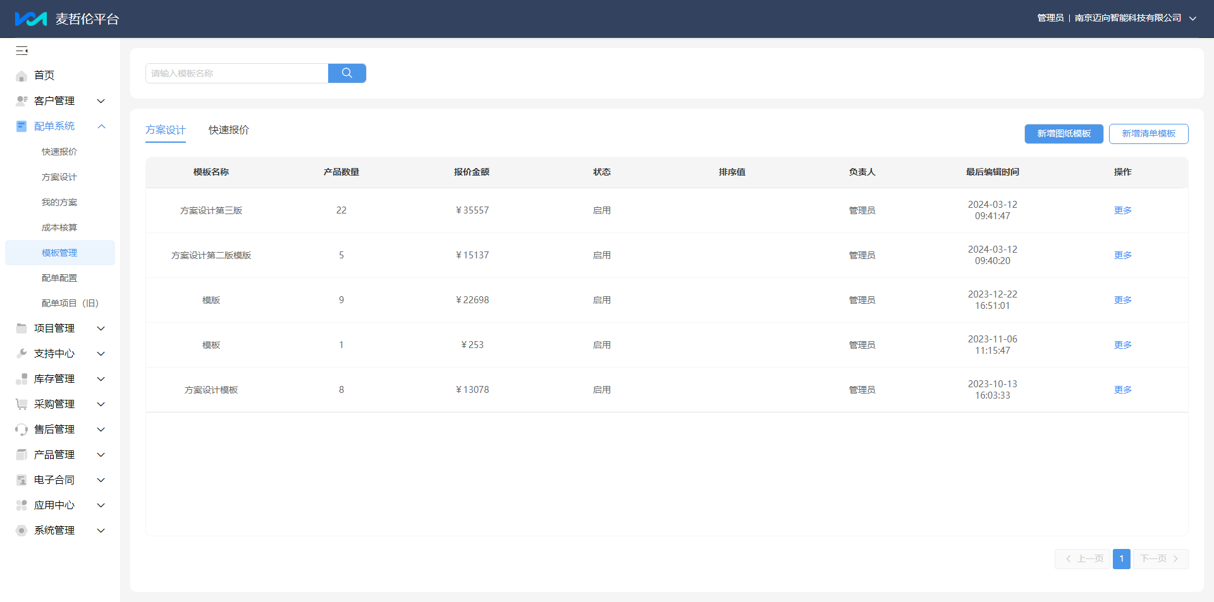Expand the 客户管理 menu chevron
Image resolution: width=1214 pixels, height=602 pixels.
[x=101, y=101]
